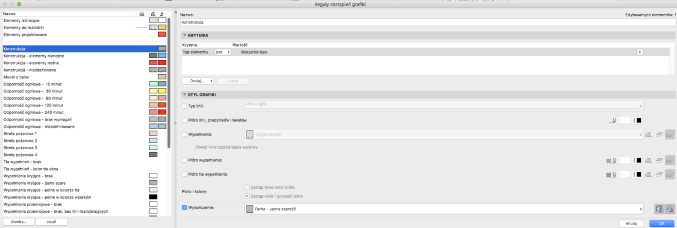677x228 pixels.
Task: Click fill pattern preview icon of Cegła zwykła
Action: coord(250,135)
